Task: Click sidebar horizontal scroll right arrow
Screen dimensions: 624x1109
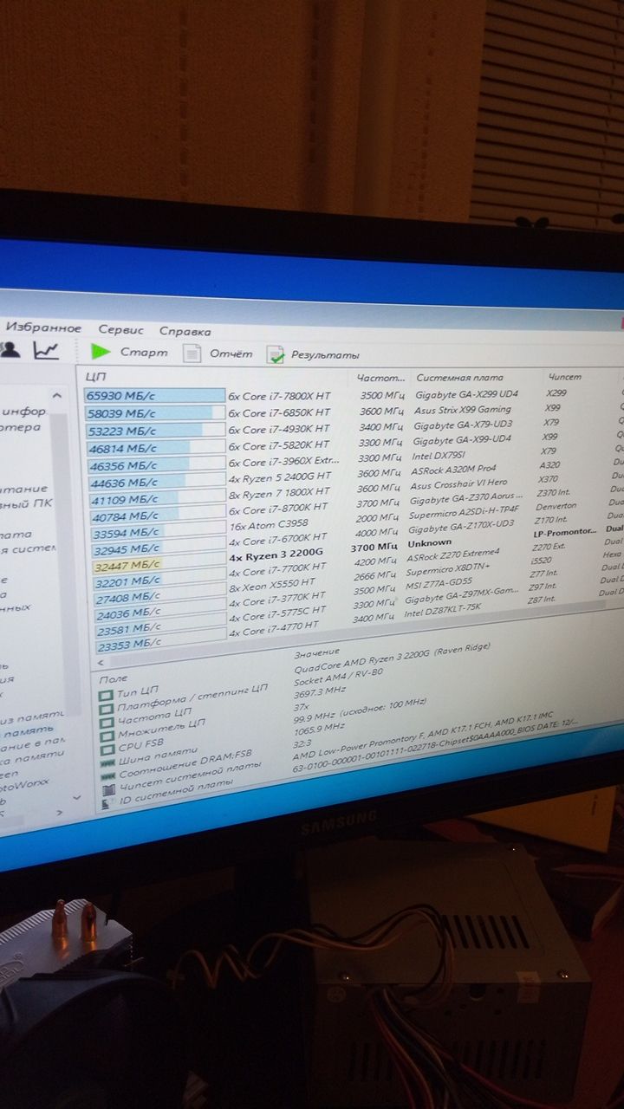Action: pos(60,813)
